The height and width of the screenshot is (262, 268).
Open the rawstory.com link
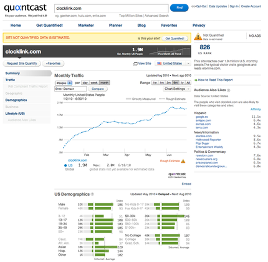pos(204,155)
